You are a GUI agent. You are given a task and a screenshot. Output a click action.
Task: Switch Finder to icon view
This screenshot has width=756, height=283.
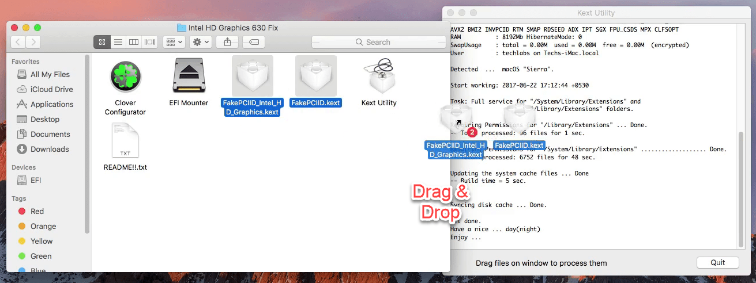point(102,42)
